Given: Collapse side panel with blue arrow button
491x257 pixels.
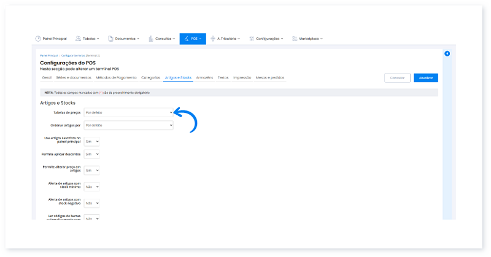Looking at the screenshot, I should (447, 54).
